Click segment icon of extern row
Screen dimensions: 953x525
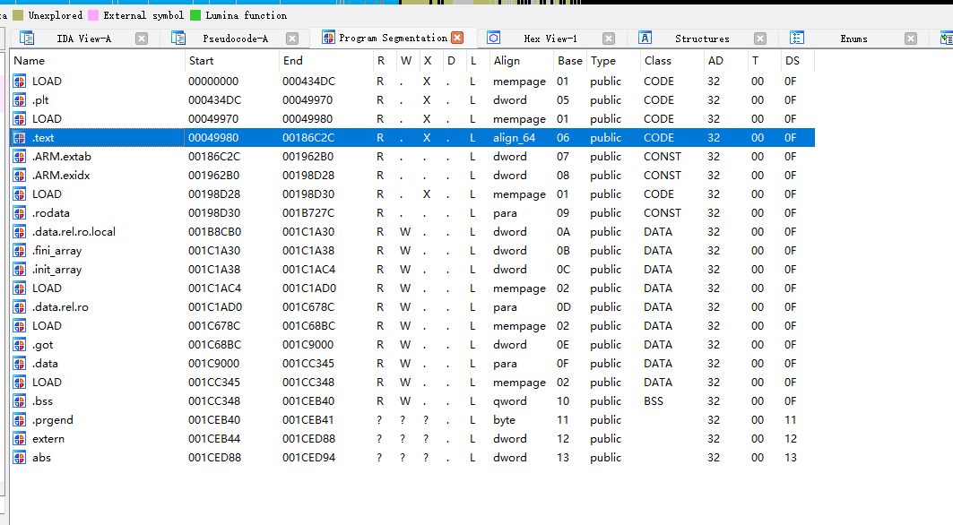[20, 439]
